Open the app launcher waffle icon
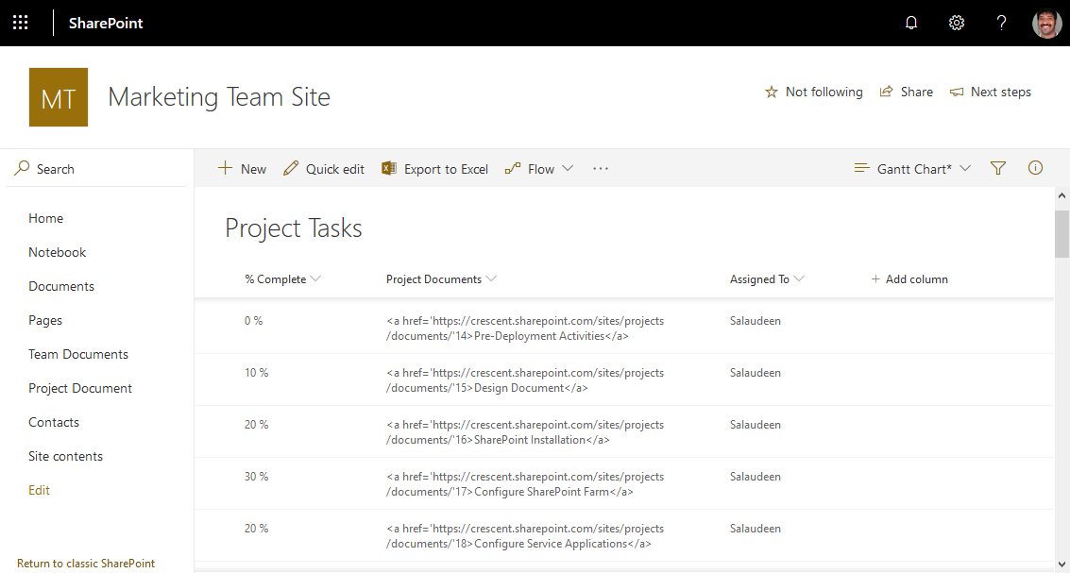The width and height of the screenshot is (1070, 573). [x=21, y=23]
